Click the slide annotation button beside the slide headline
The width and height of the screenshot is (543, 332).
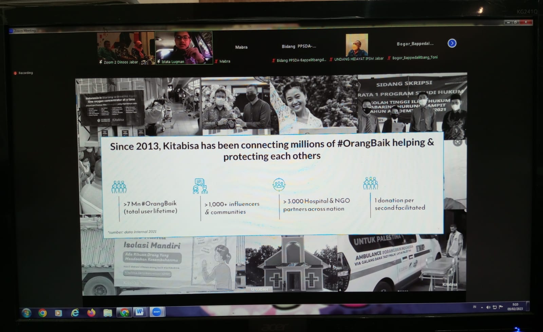457,142
